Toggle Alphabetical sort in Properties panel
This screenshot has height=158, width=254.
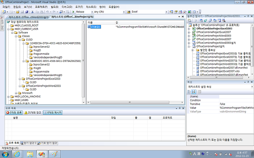[x=194, y=92]
